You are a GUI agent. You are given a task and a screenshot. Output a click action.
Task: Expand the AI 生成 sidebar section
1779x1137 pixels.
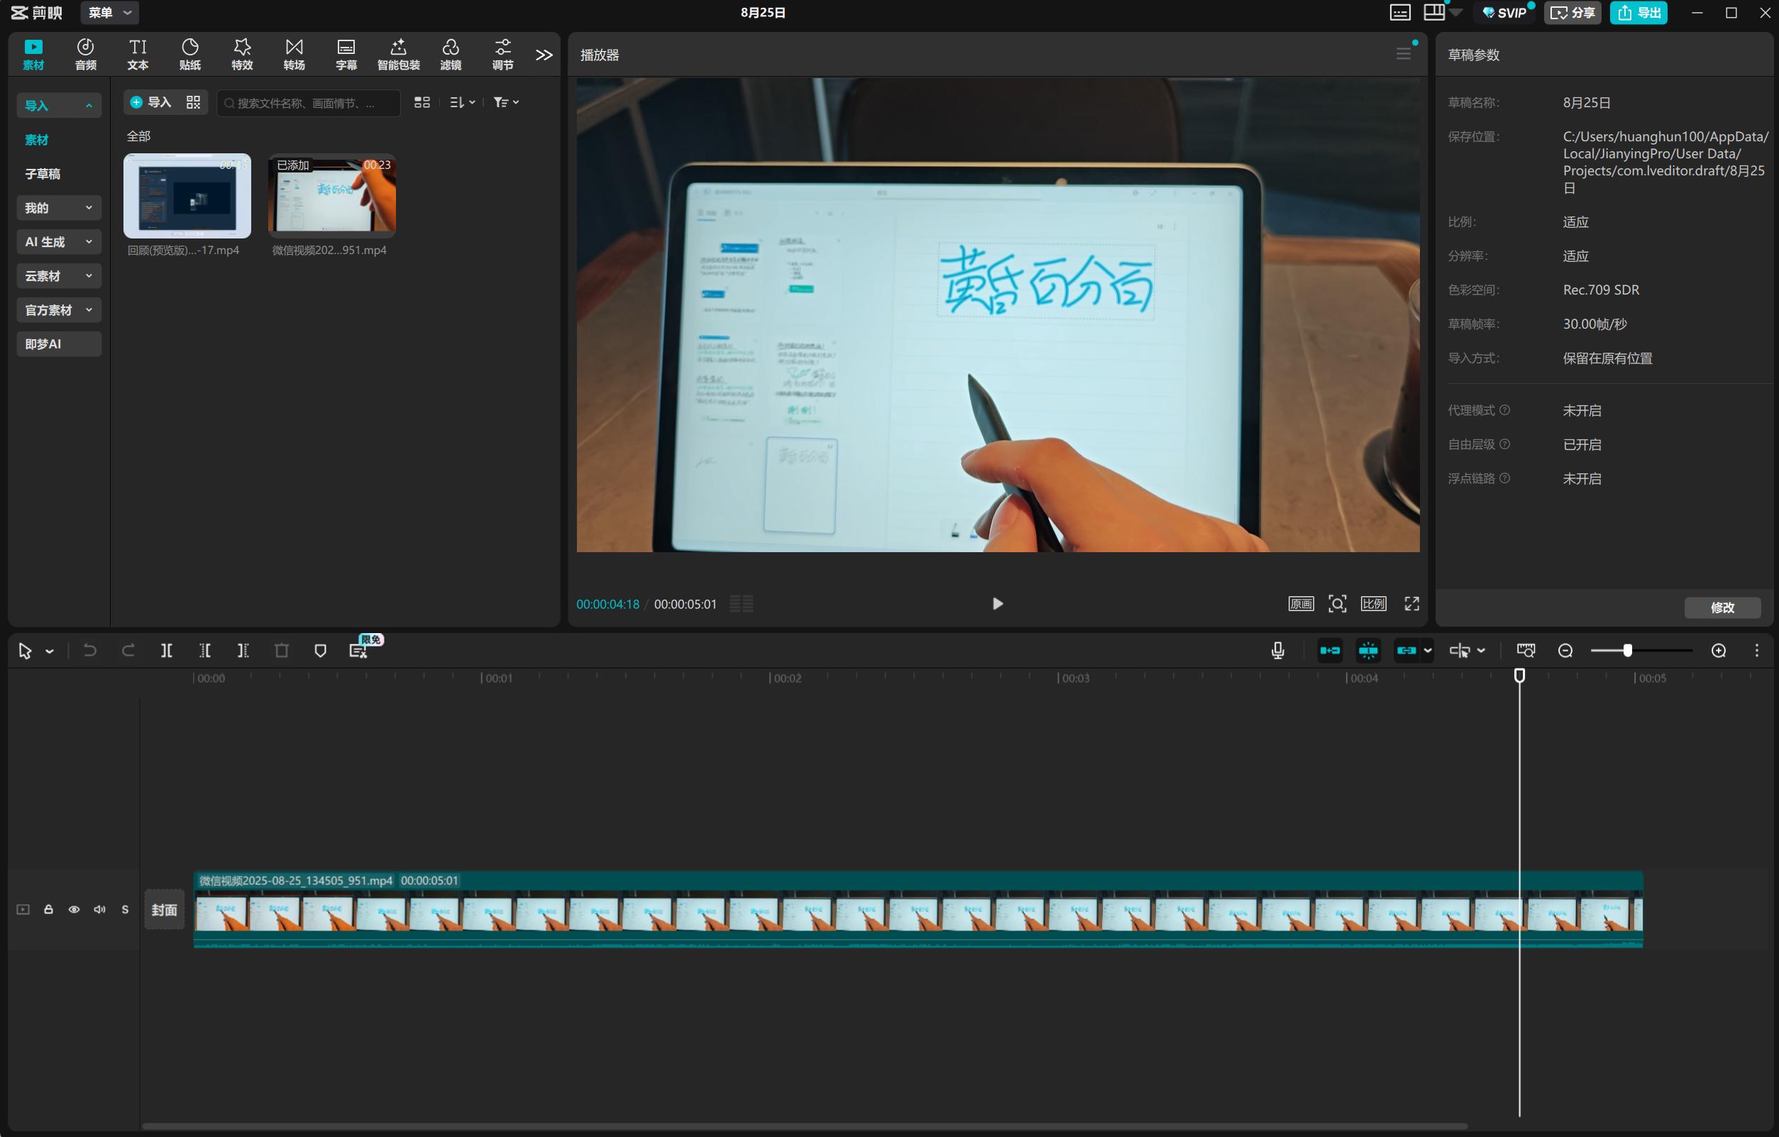pos(58,241)
